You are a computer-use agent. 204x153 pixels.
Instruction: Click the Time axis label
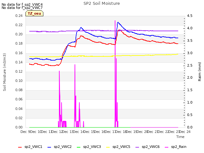(x=180, y=137)
